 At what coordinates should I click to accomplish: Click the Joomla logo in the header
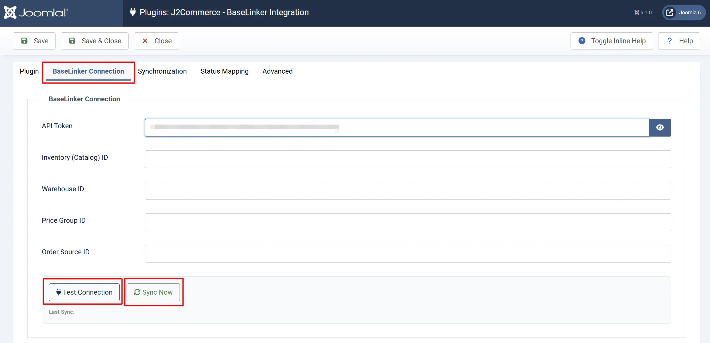pos(36,12)
